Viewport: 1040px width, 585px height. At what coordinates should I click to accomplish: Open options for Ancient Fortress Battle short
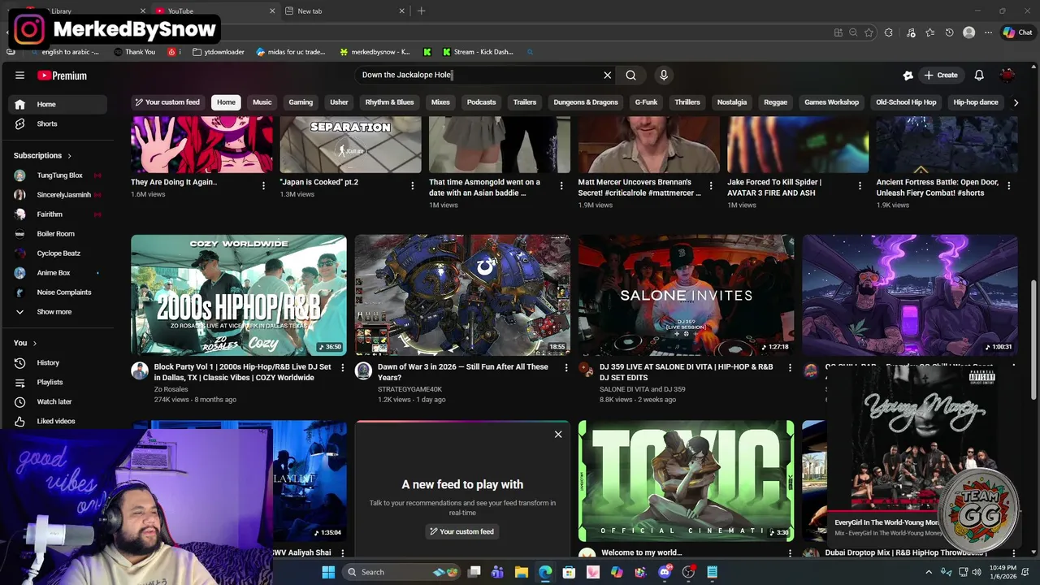[1009, 186]
